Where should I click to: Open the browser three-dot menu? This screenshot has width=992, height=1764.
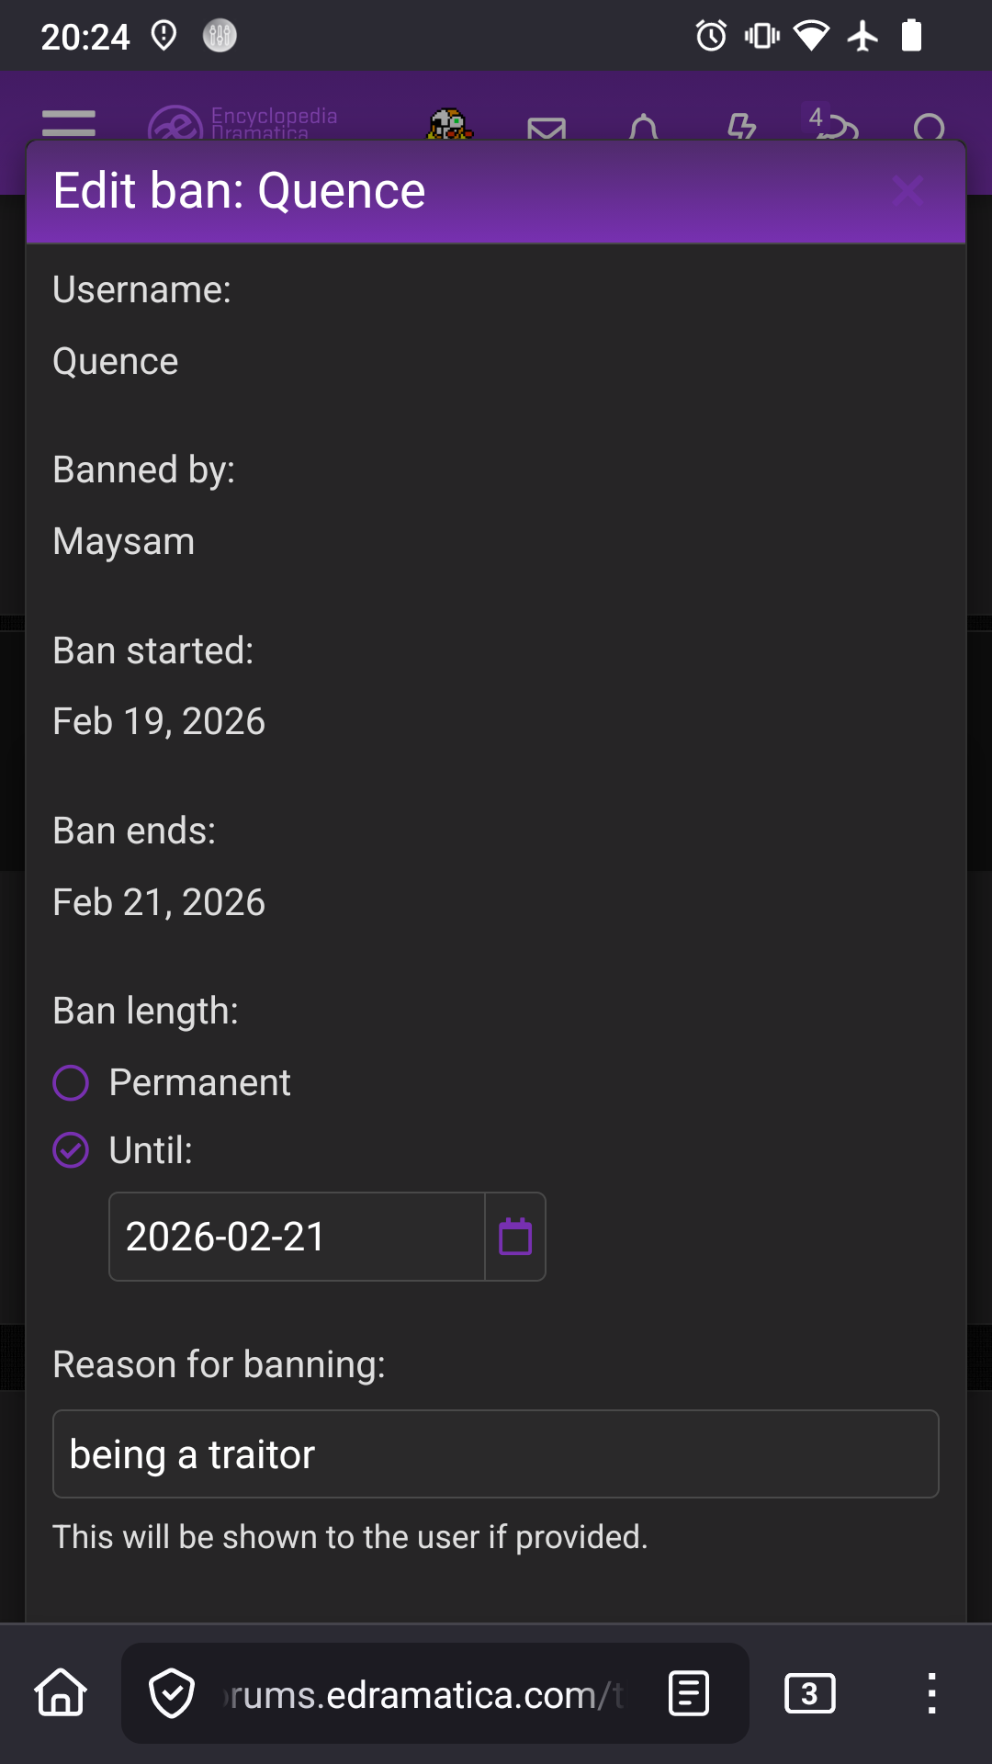(931, 1693)
